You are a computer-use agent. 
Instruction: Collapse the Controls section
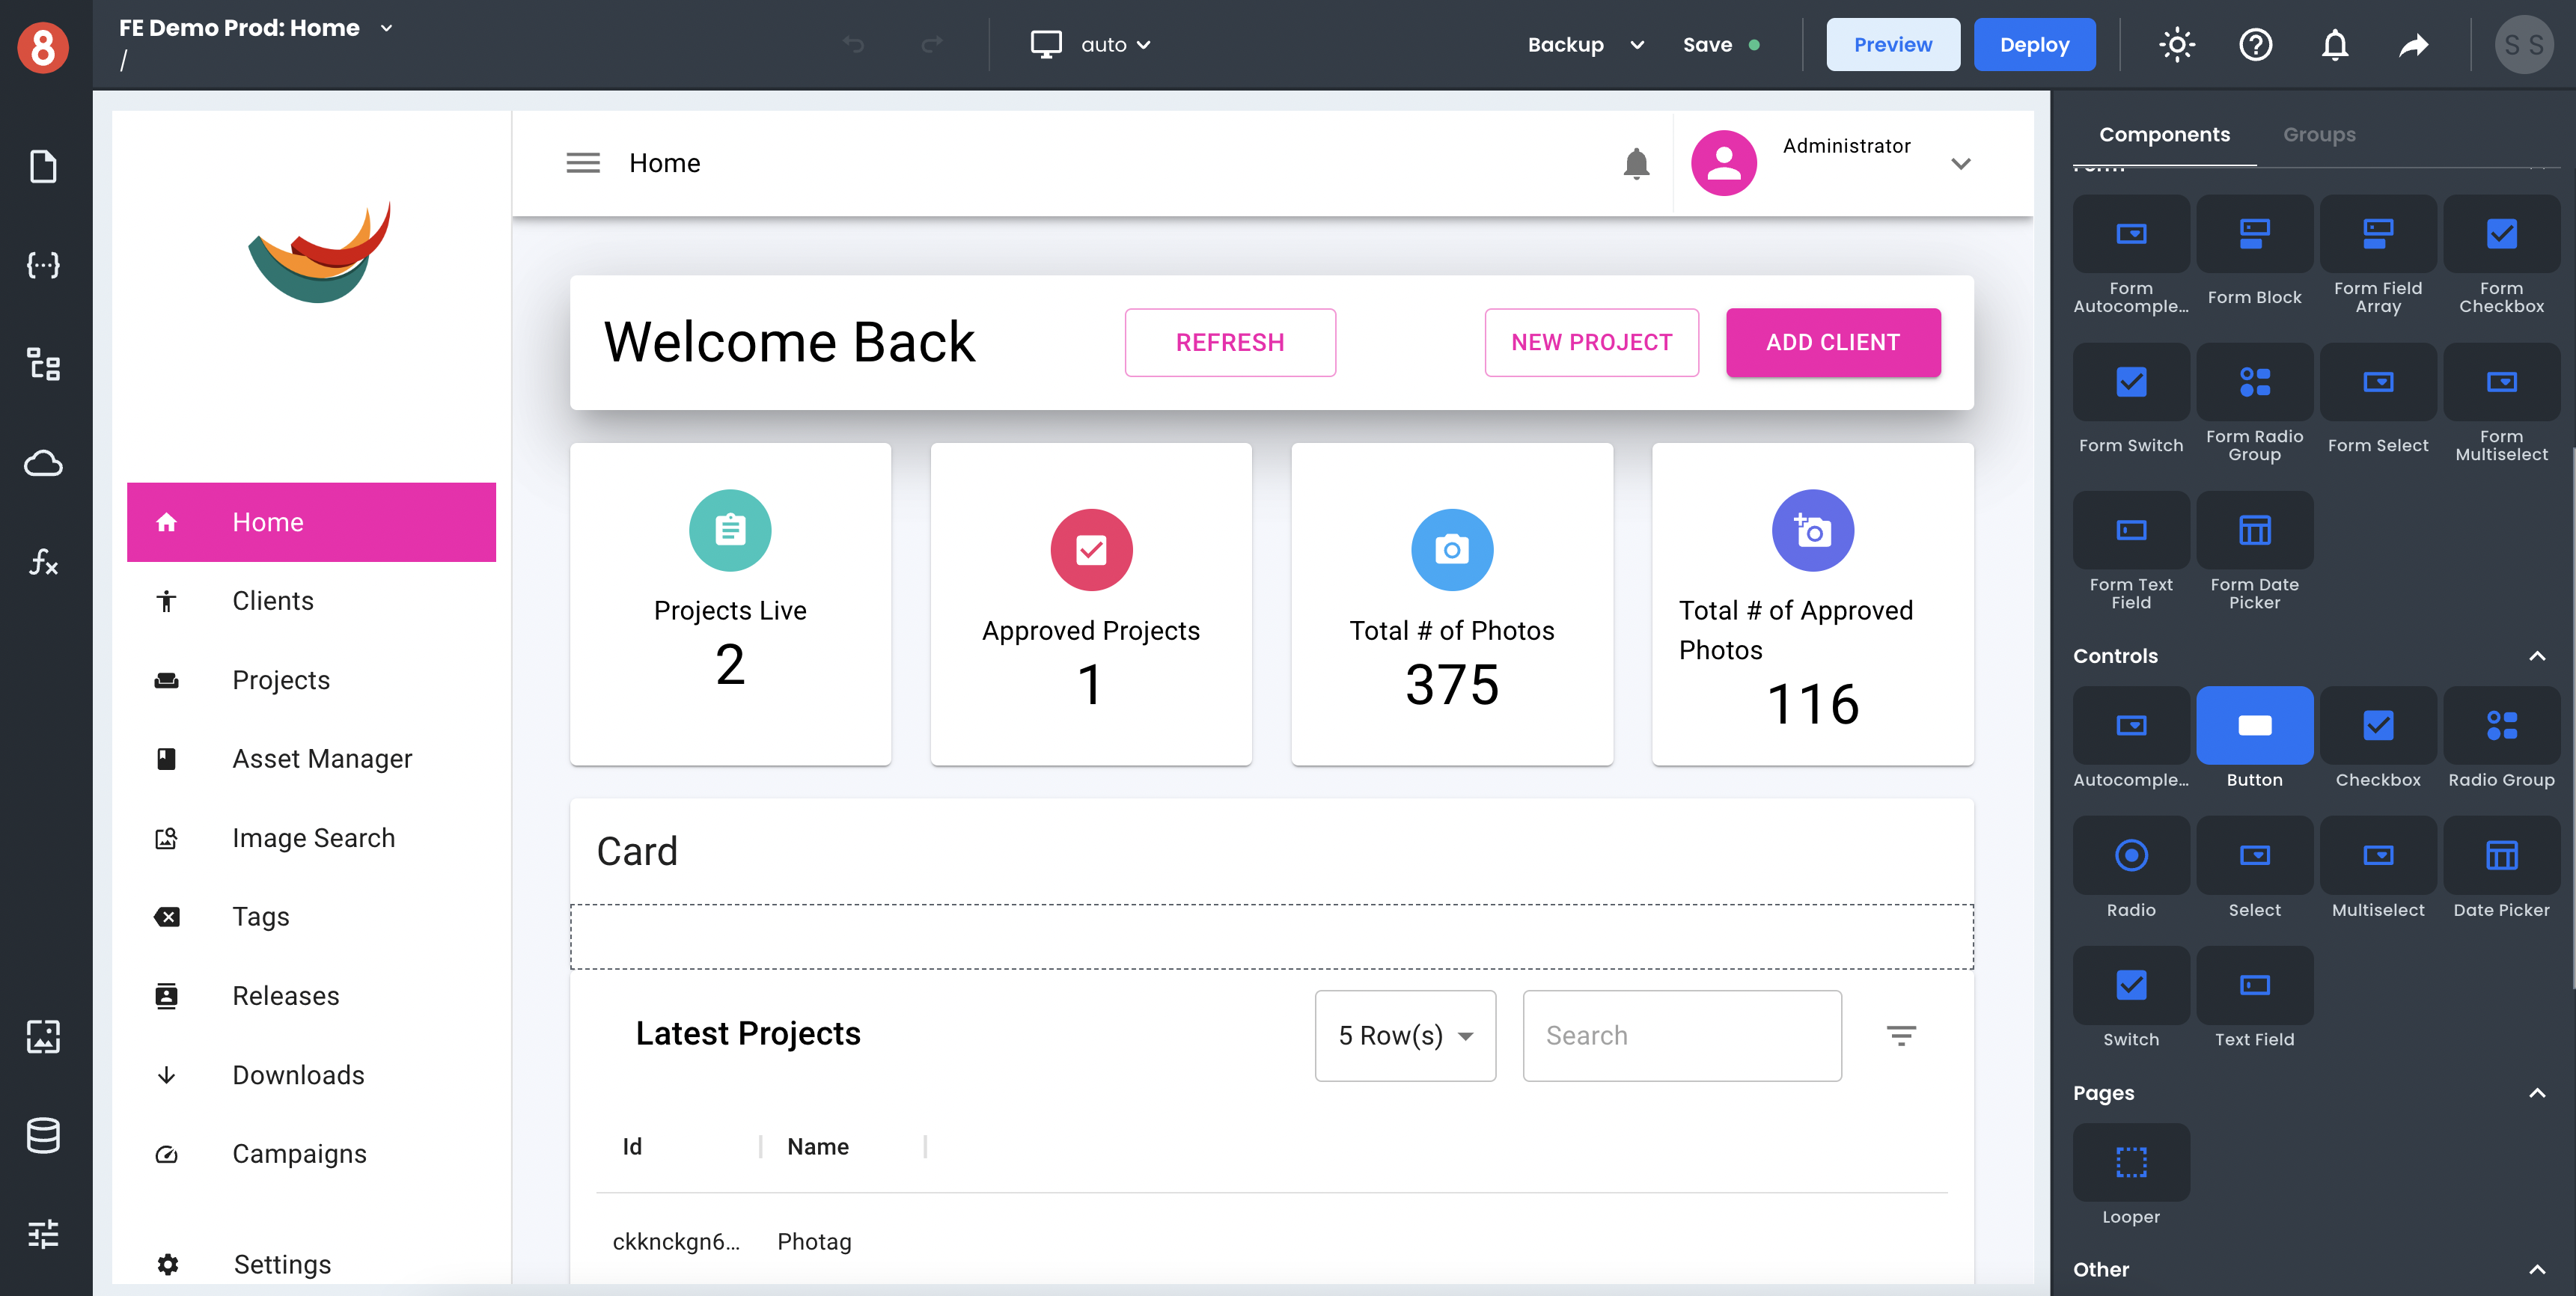click(2536, 656)
